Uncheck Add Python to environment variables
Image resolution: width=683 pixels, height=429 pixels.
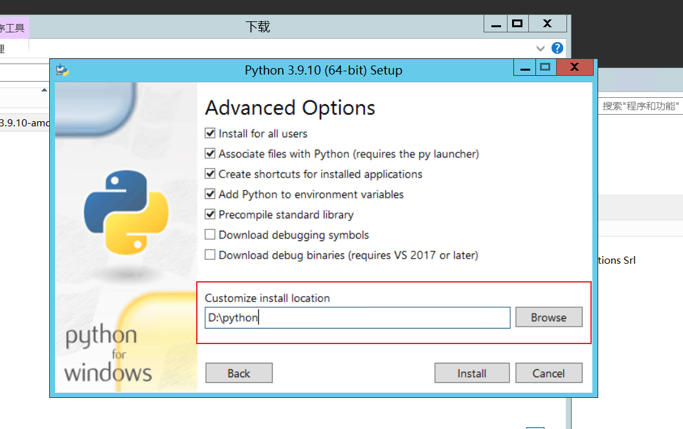[x=210, y=194]
